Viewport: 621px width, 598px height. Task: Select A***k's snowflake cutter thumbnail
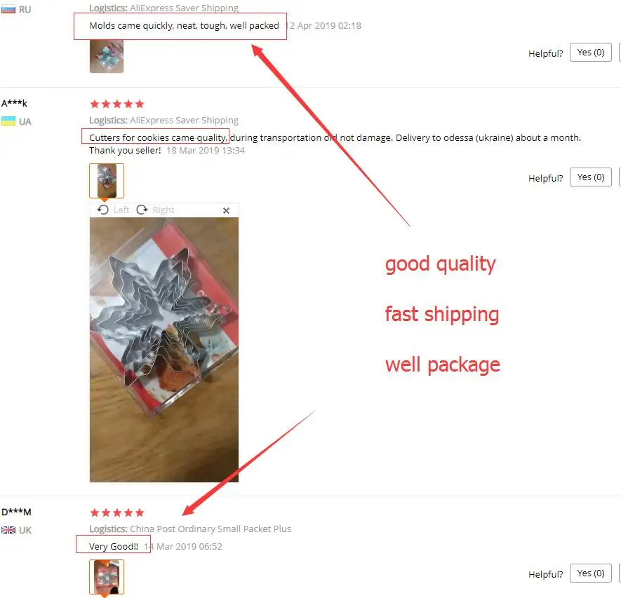tap(107, 180)
